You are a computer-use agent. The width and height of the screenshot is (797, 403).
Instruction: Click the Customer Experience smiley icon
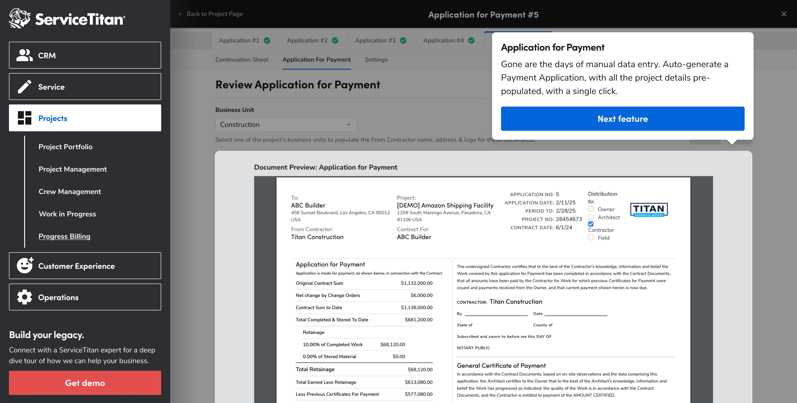click(x=25, y=266)
